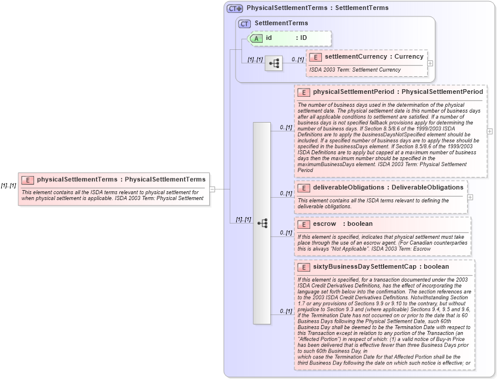Click the E icon of sixtyBusinessDaySettlementCap
Screen dimensions: 497x379
(304, 266)
